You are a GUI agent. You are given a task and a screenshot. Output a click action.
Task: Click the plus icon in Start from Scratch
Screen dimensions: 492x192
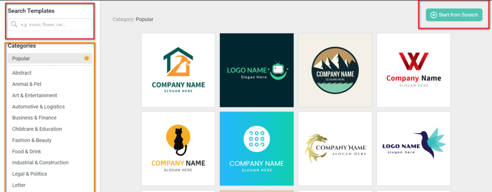434,15
